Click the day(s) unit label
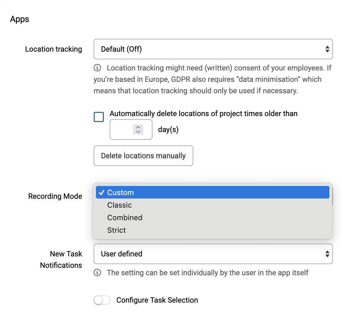Viewport: 342px width, 324px height. click(168, 129)
